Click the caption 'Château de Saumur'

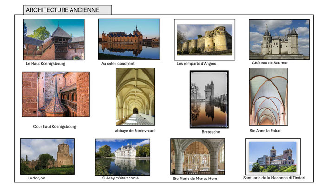pos(270,63)
